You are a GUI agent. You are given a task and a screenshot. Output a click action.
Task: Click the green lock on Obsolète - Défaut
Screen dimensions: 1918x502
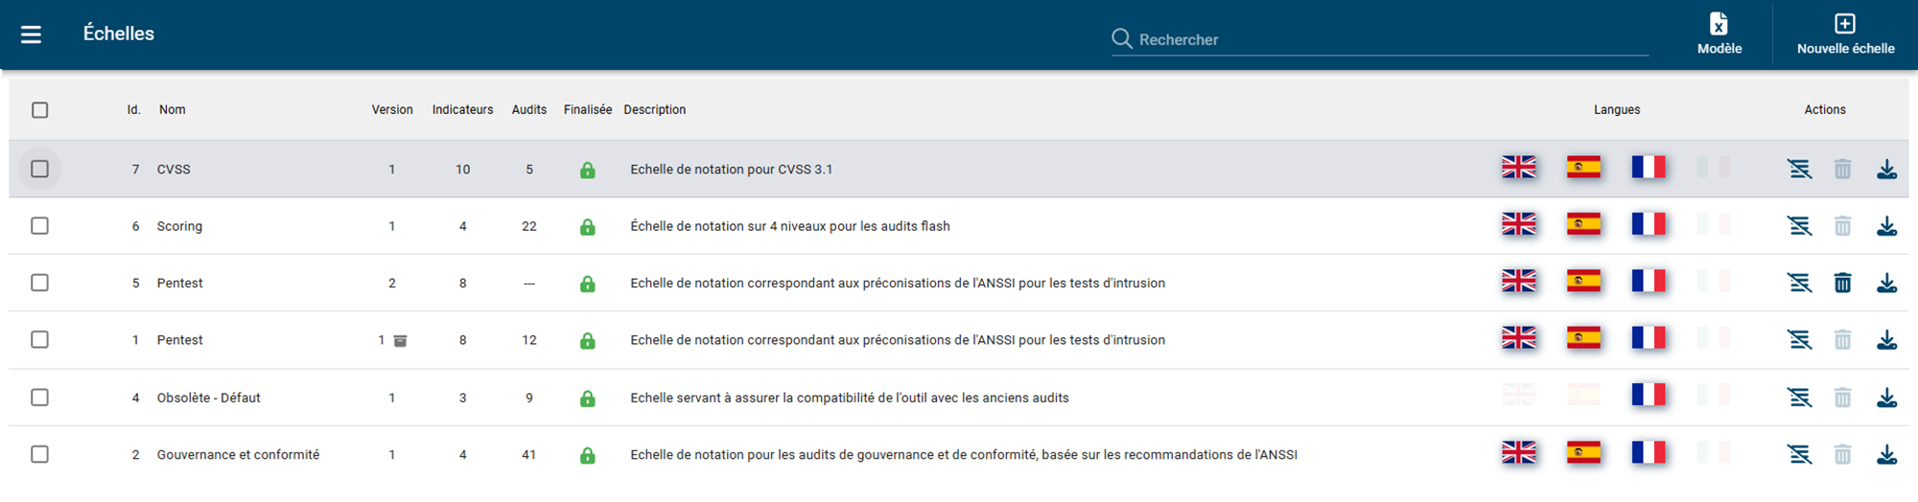click(588, 398)
